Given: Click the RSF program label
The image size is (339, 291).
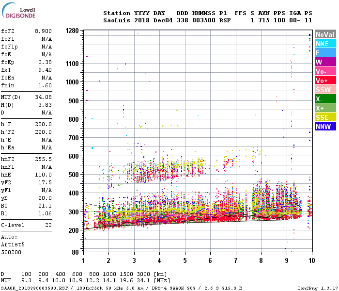Looking at the screenshot, I should [225, 20].
